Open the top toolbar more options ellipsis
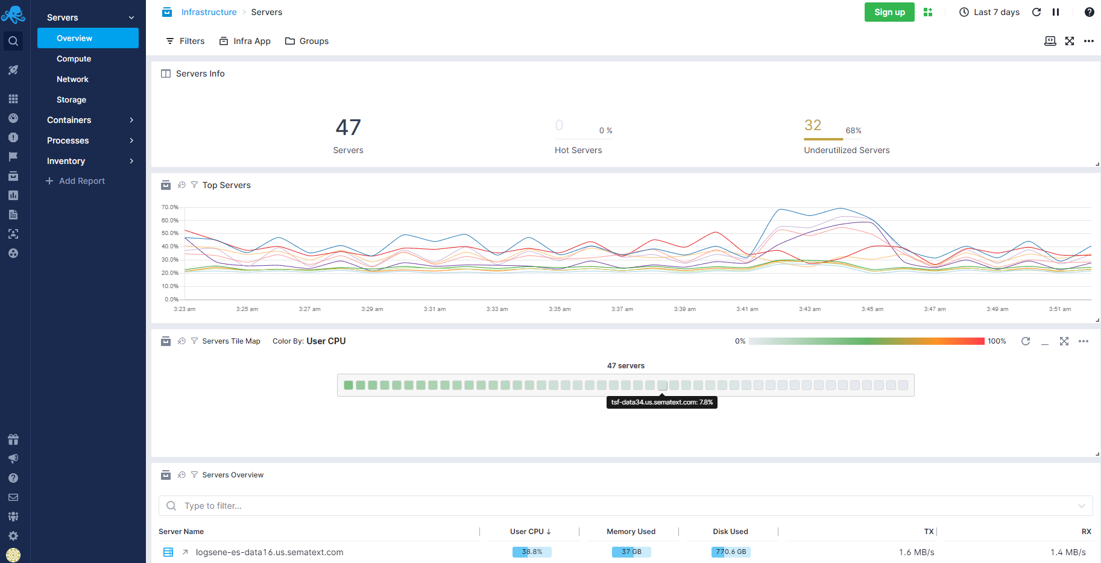The height and width of the screenshot is (563, 1101). pyautogui.click(x=1089, y=41)
